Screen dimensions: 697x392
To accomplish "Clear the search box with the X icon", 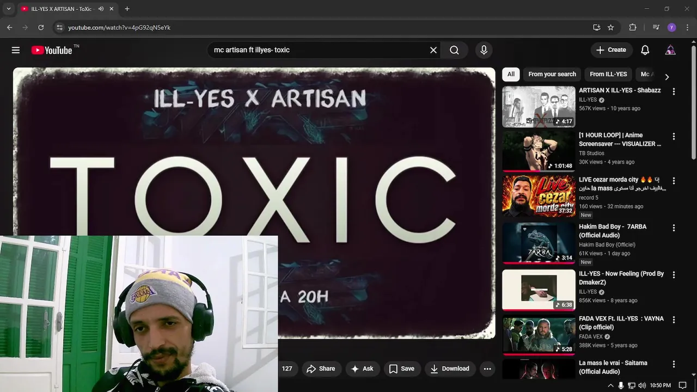I will pos(433,50).
